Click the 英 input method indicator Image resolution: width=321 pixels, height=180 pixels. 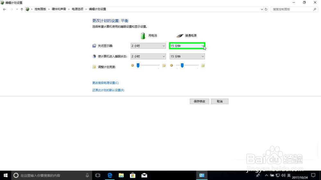(289, 175)
